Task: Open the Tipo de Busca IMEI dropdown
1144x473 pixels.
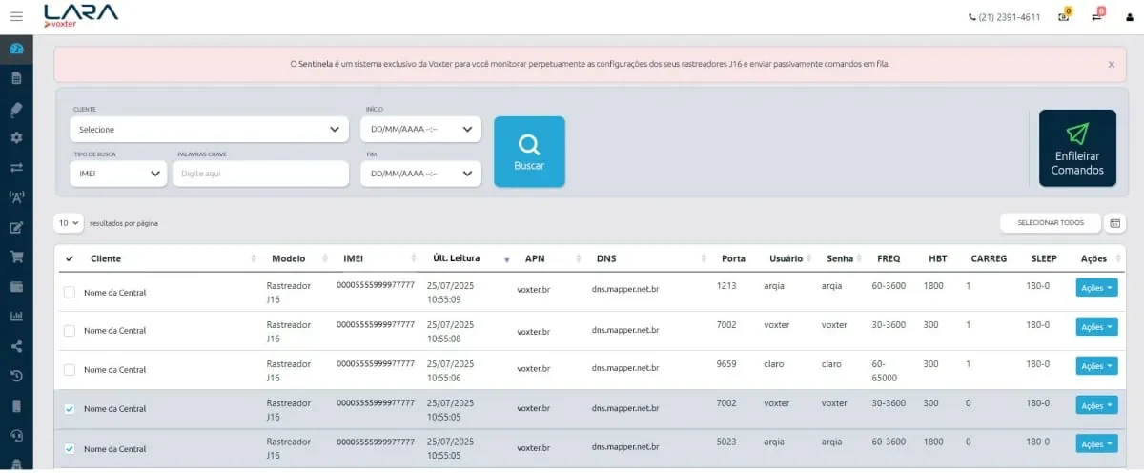Action: [119, 174]
